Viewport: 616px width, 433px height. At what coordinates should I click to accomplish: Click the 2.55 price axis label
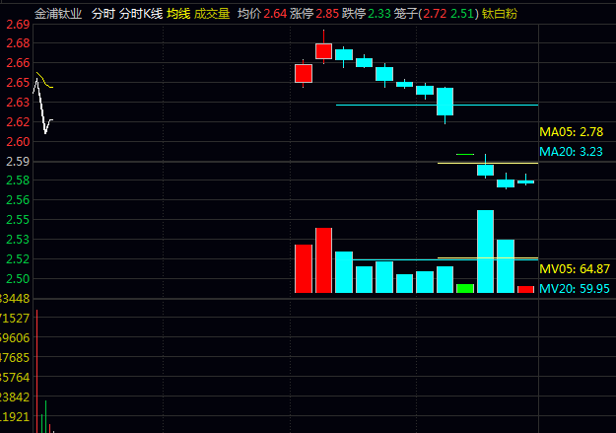pos(18,220)
